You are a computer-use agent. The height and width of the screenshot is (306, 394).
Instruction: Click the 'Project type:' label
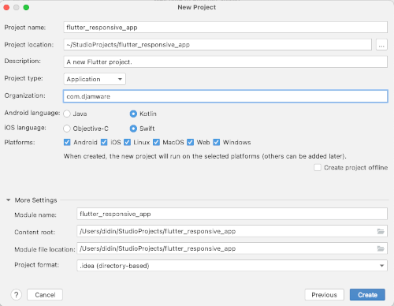tap(24, 78)
